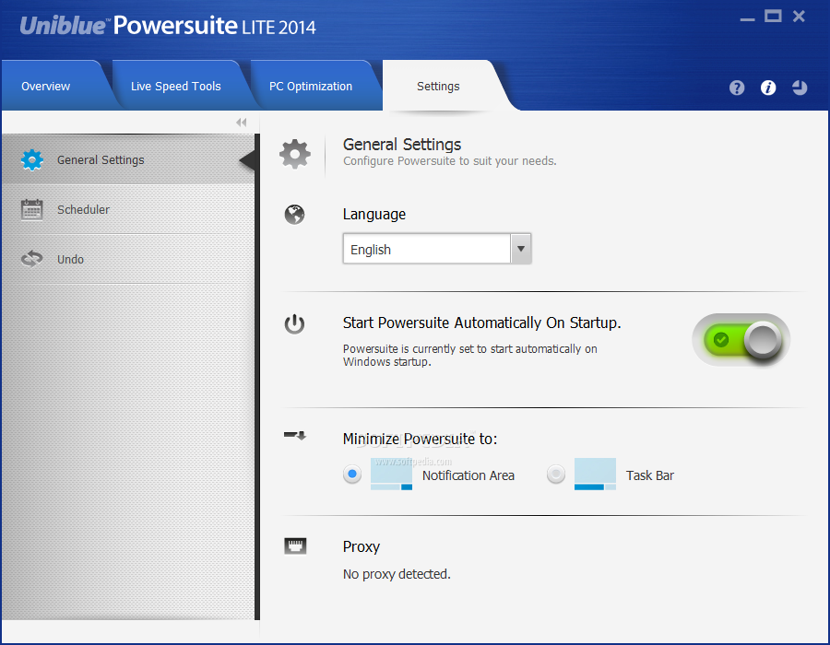This screenshot has width=830, height=645.
Task: Click the Proxy network port icon
Action: (x=295, y=546)
